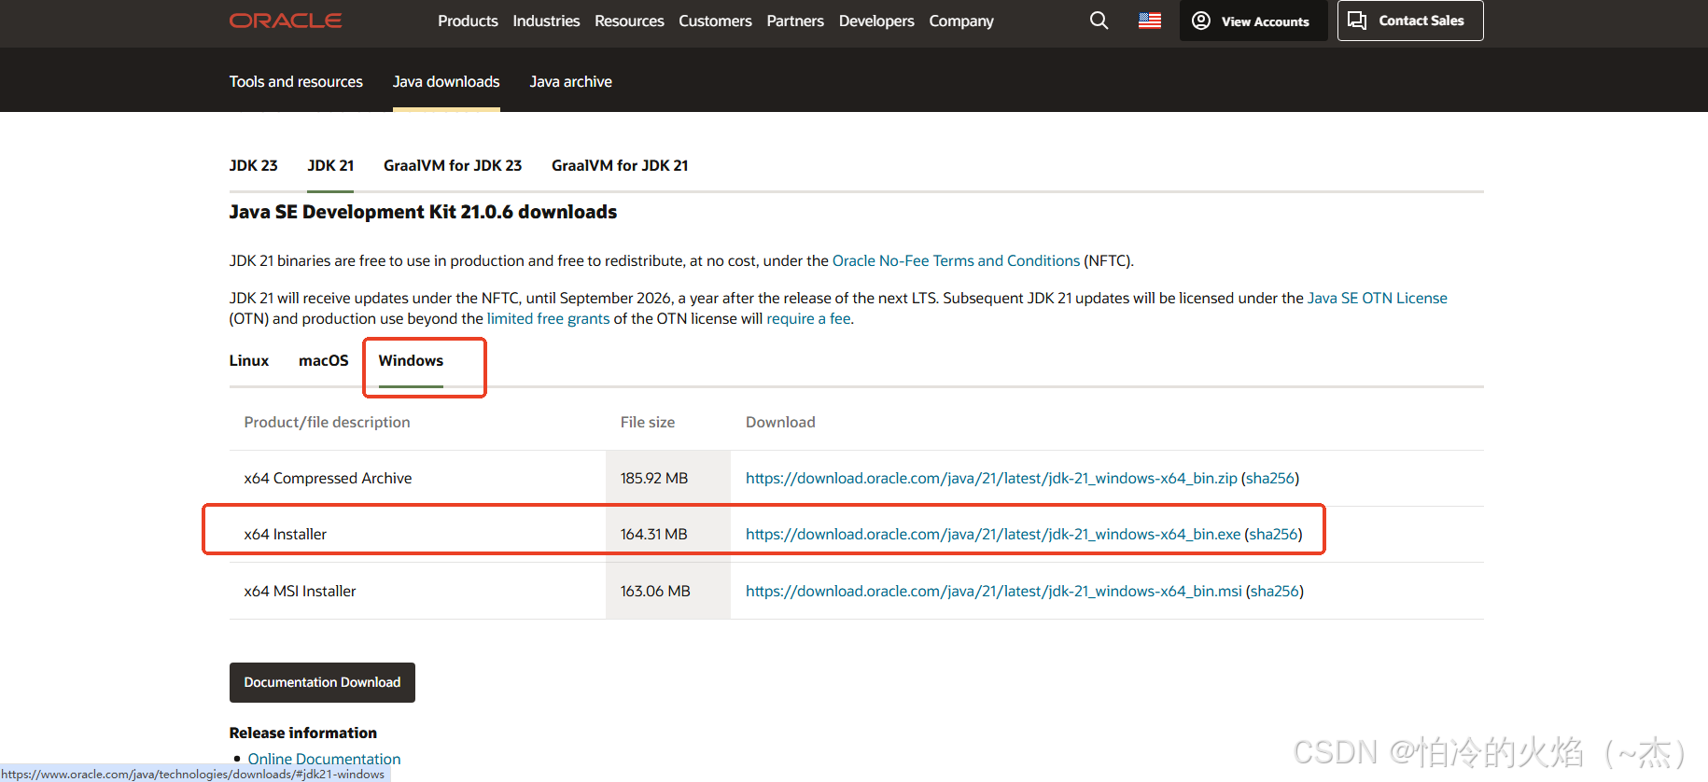1708x782 pixels.
Task: Download the windows-x64_bin.exe installer link
Action: [x=993, y=534]
